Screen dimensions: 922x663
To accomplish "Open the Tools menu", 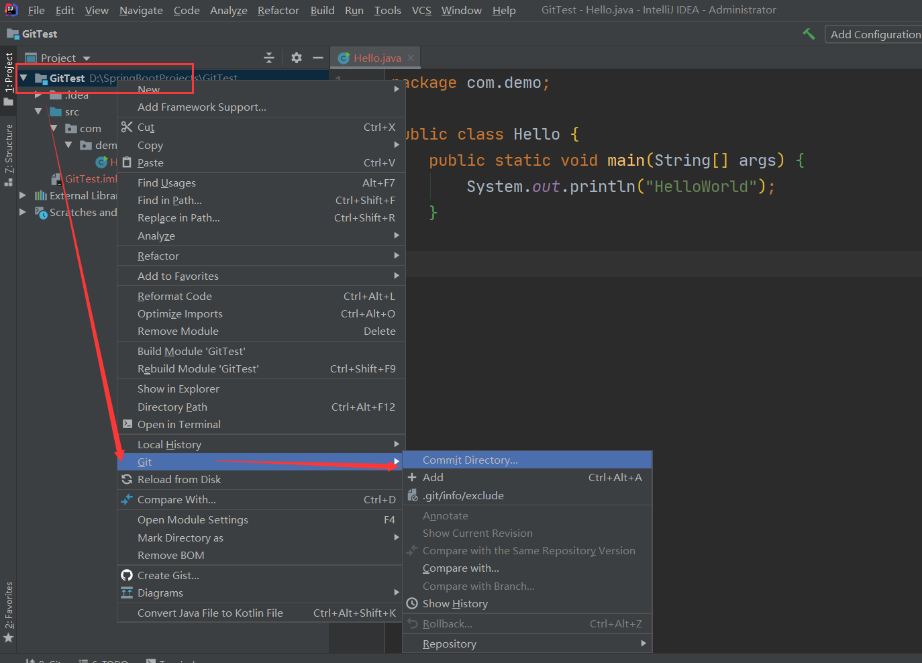I will (388, 10).
